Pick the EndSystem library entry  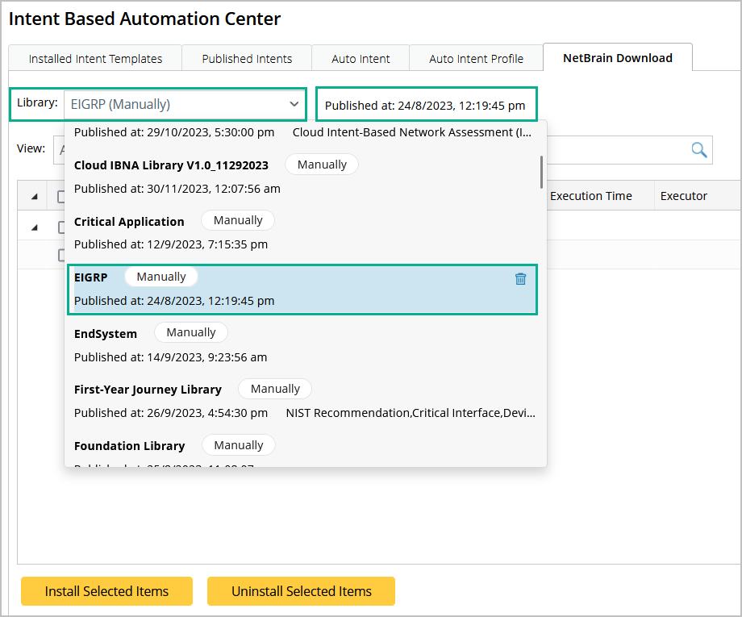106,333
